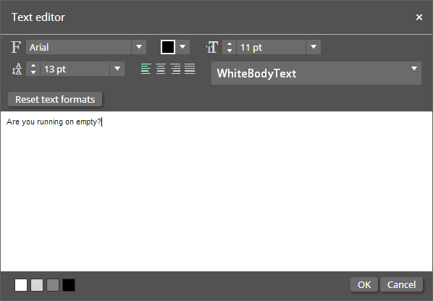Viewport: 433px width, 301px height.
Task: Click the Cancel button
Action: [402, 284]
